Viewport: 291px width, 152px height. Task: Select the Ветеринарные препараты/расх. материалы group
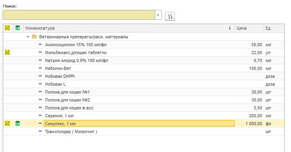(84, 37)
